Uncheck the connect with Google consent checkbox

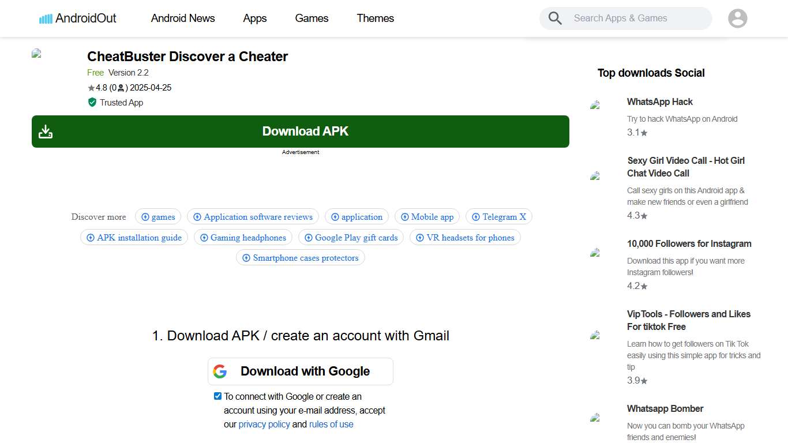pyautogui.click(x=217, y=396)
